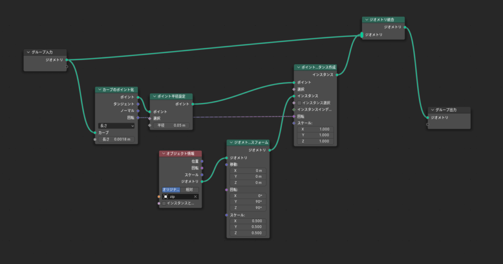Click 位置 output socket on オブジェクト情報 node
503x264 pixels.
tap(202, 161)
